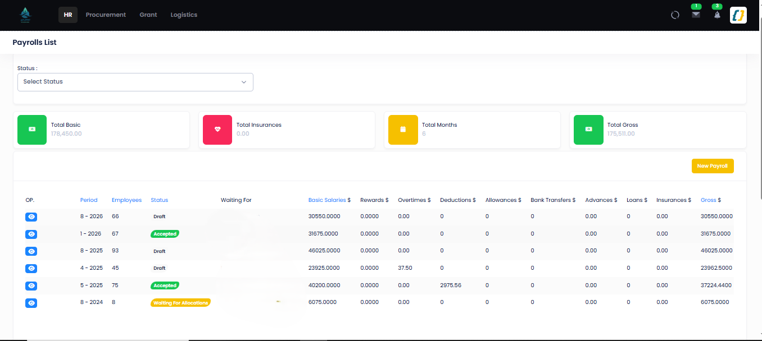This screenshot has height=341, width=762.
Task: View the 4 - 2025 payroll with the eye icon
Action: [x=31, y=268]
